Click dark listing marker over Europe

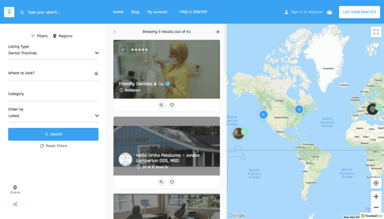pyautogui.click(x=372, y=109)
